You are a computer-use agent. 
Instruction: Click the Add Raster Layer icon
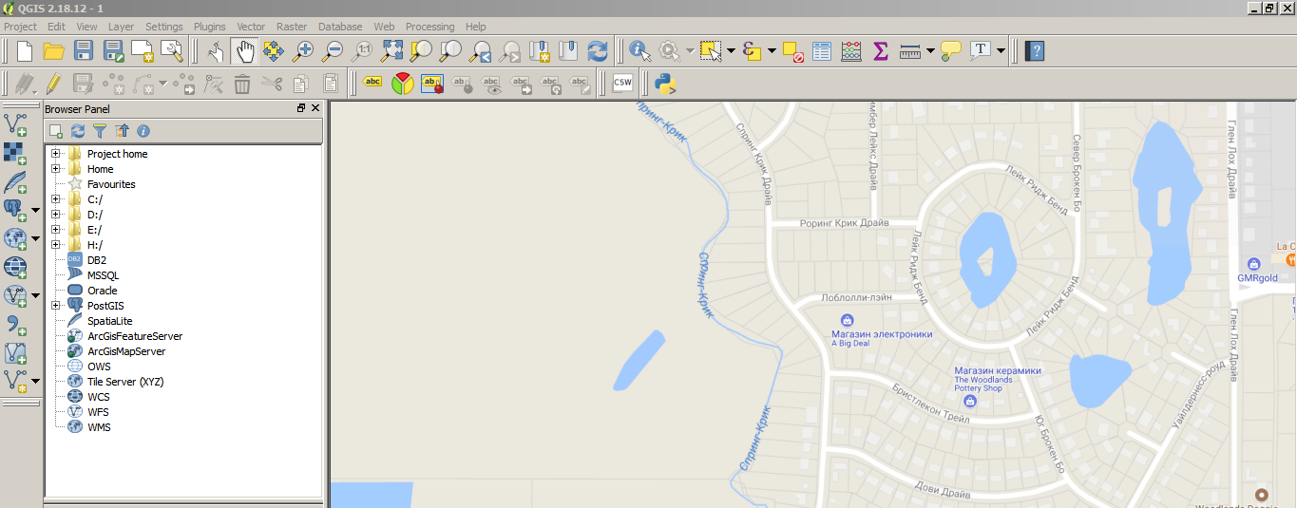pyautogui.click(x=15, y=153)
